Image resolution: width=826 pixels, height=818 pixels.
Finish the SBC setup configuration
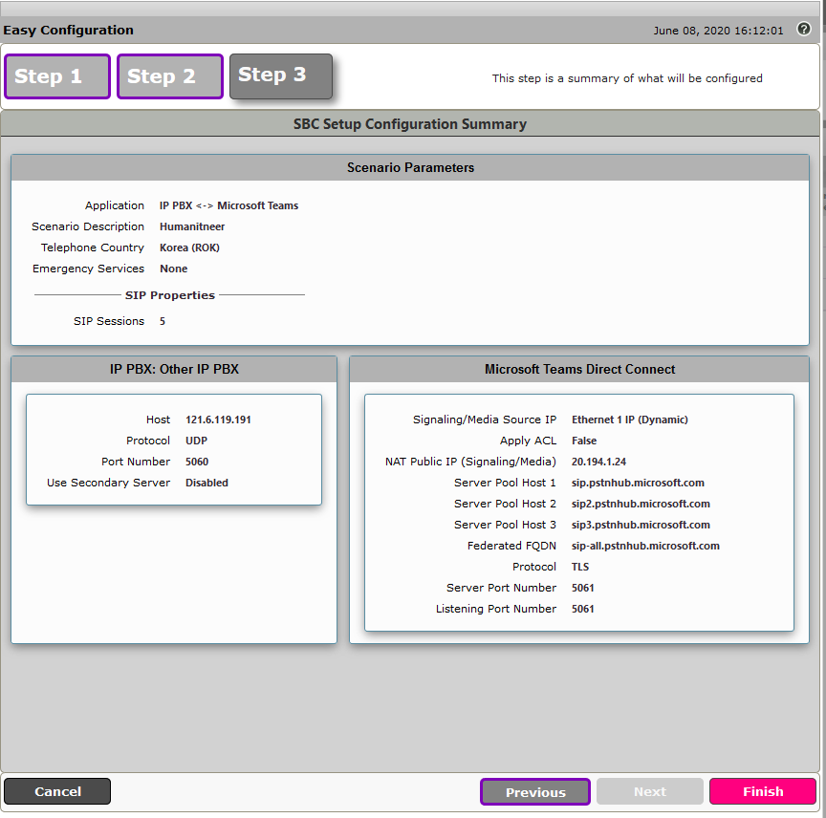click(763, 791)
